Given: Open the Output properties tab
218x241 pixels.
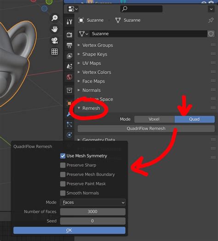Looking at the screenshot, I should pos(69,45).
